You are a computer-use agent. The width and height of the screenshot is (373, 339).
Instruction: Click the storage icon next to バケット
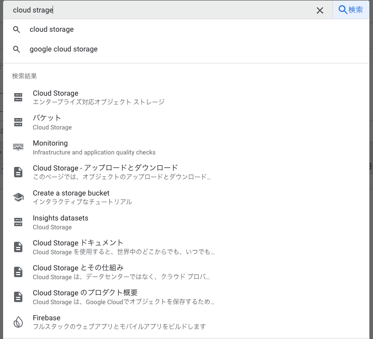[18, 122]
